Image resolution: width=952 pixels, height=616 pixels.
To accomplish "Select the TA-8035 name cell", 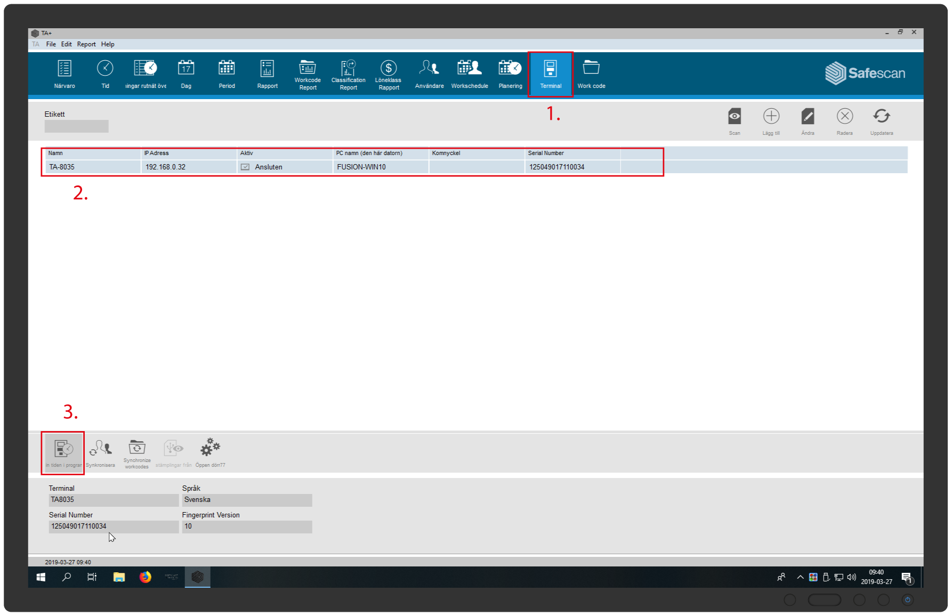I will click(93, 167).
